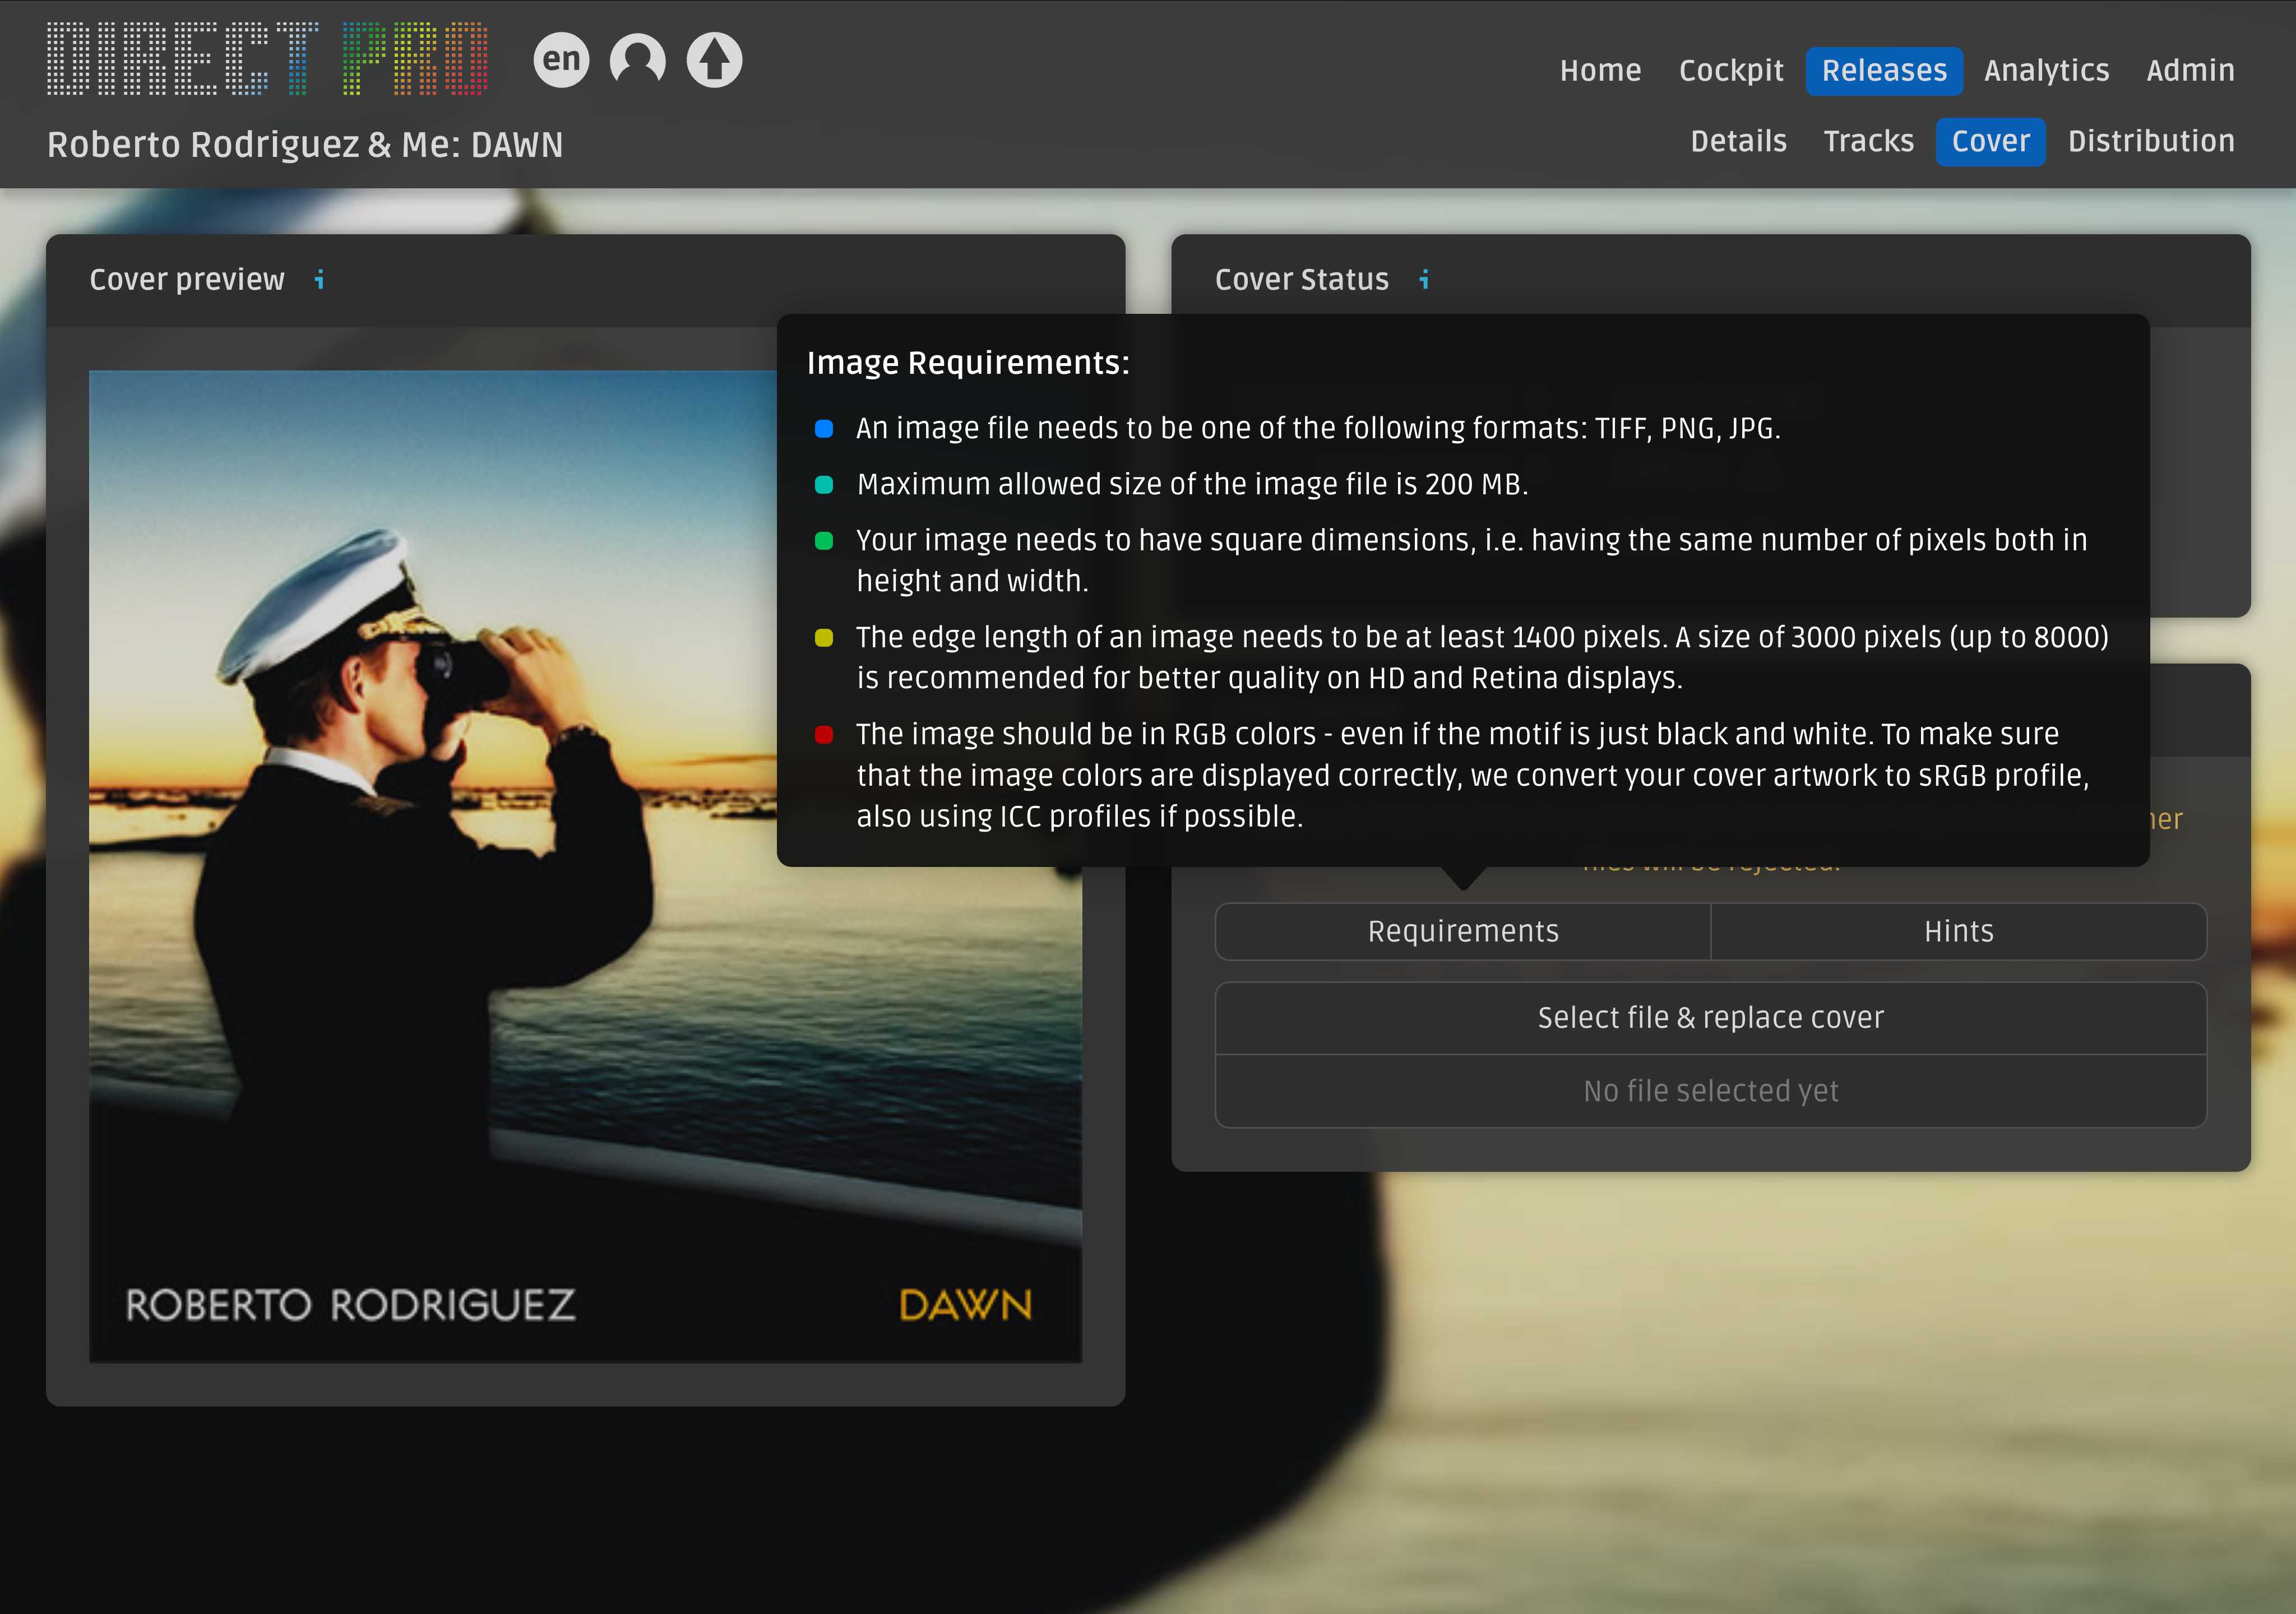Click the 200 MB maximum size requirement
This screenshot has height=1614, width=2296.
[1192, 485]
